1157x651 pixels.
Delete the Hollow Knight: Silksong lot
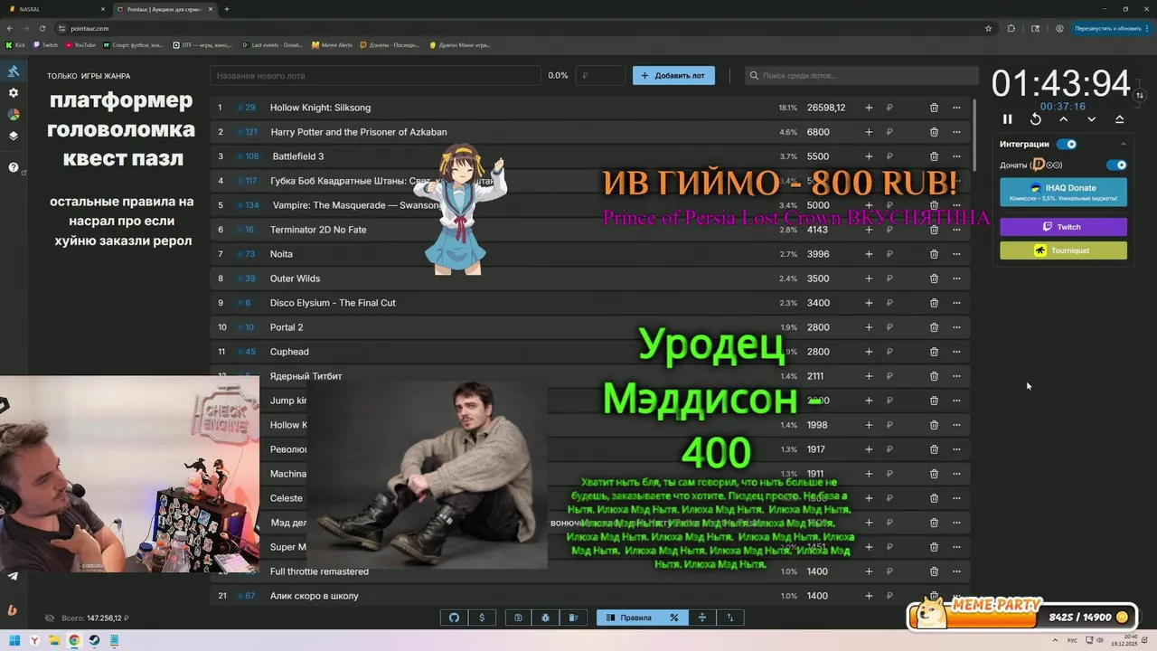(934, 108)
